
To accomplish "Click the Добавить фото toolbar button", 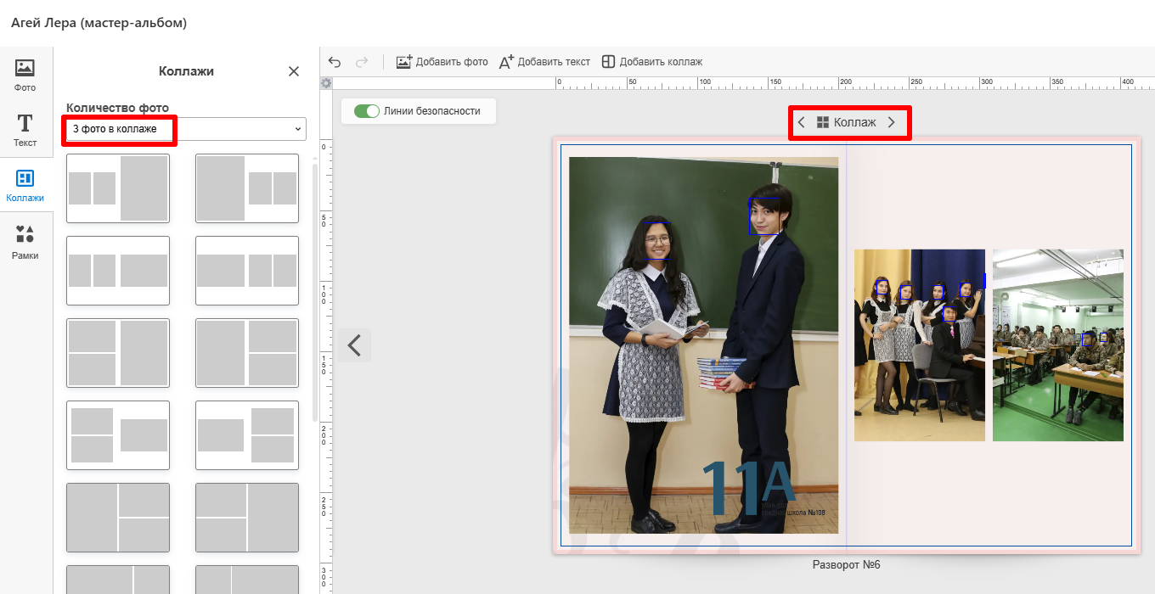I will click(442, 62).
